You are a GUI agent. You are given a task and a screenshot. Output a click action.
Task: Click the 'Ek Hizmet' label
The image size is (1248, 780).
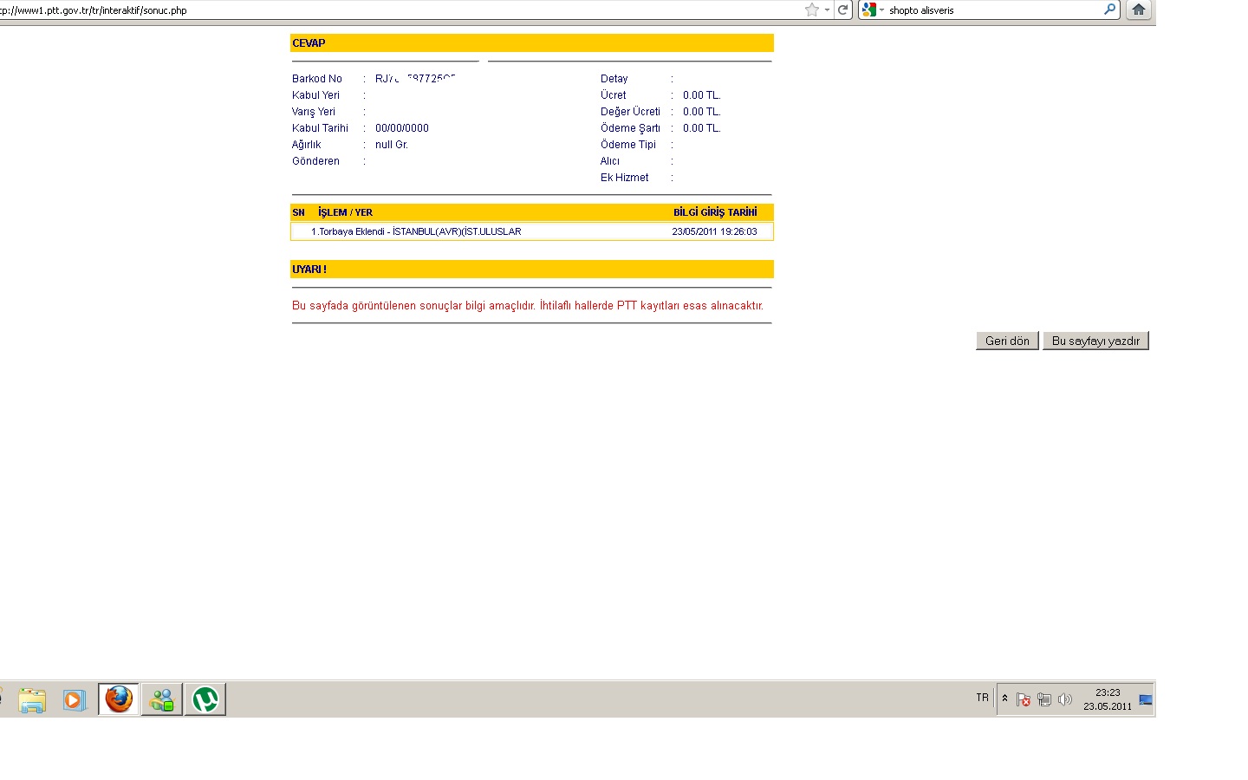(624, 178)
